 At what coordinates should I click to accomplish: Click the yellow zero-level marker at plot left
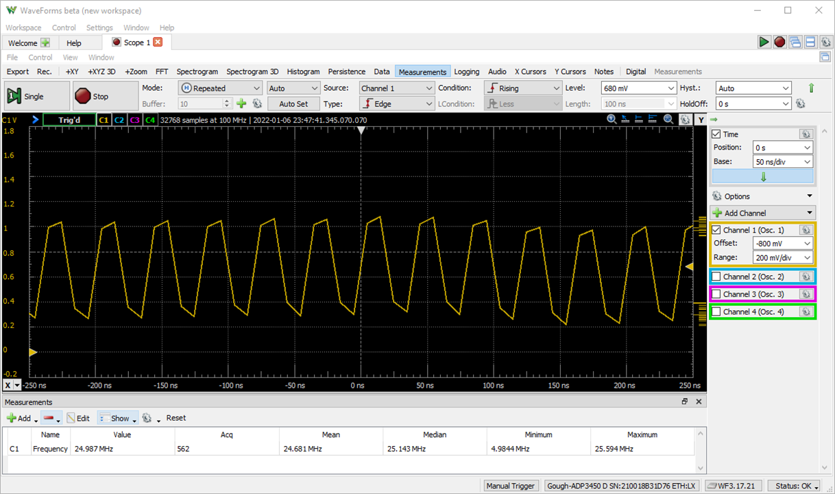(33, 353)
